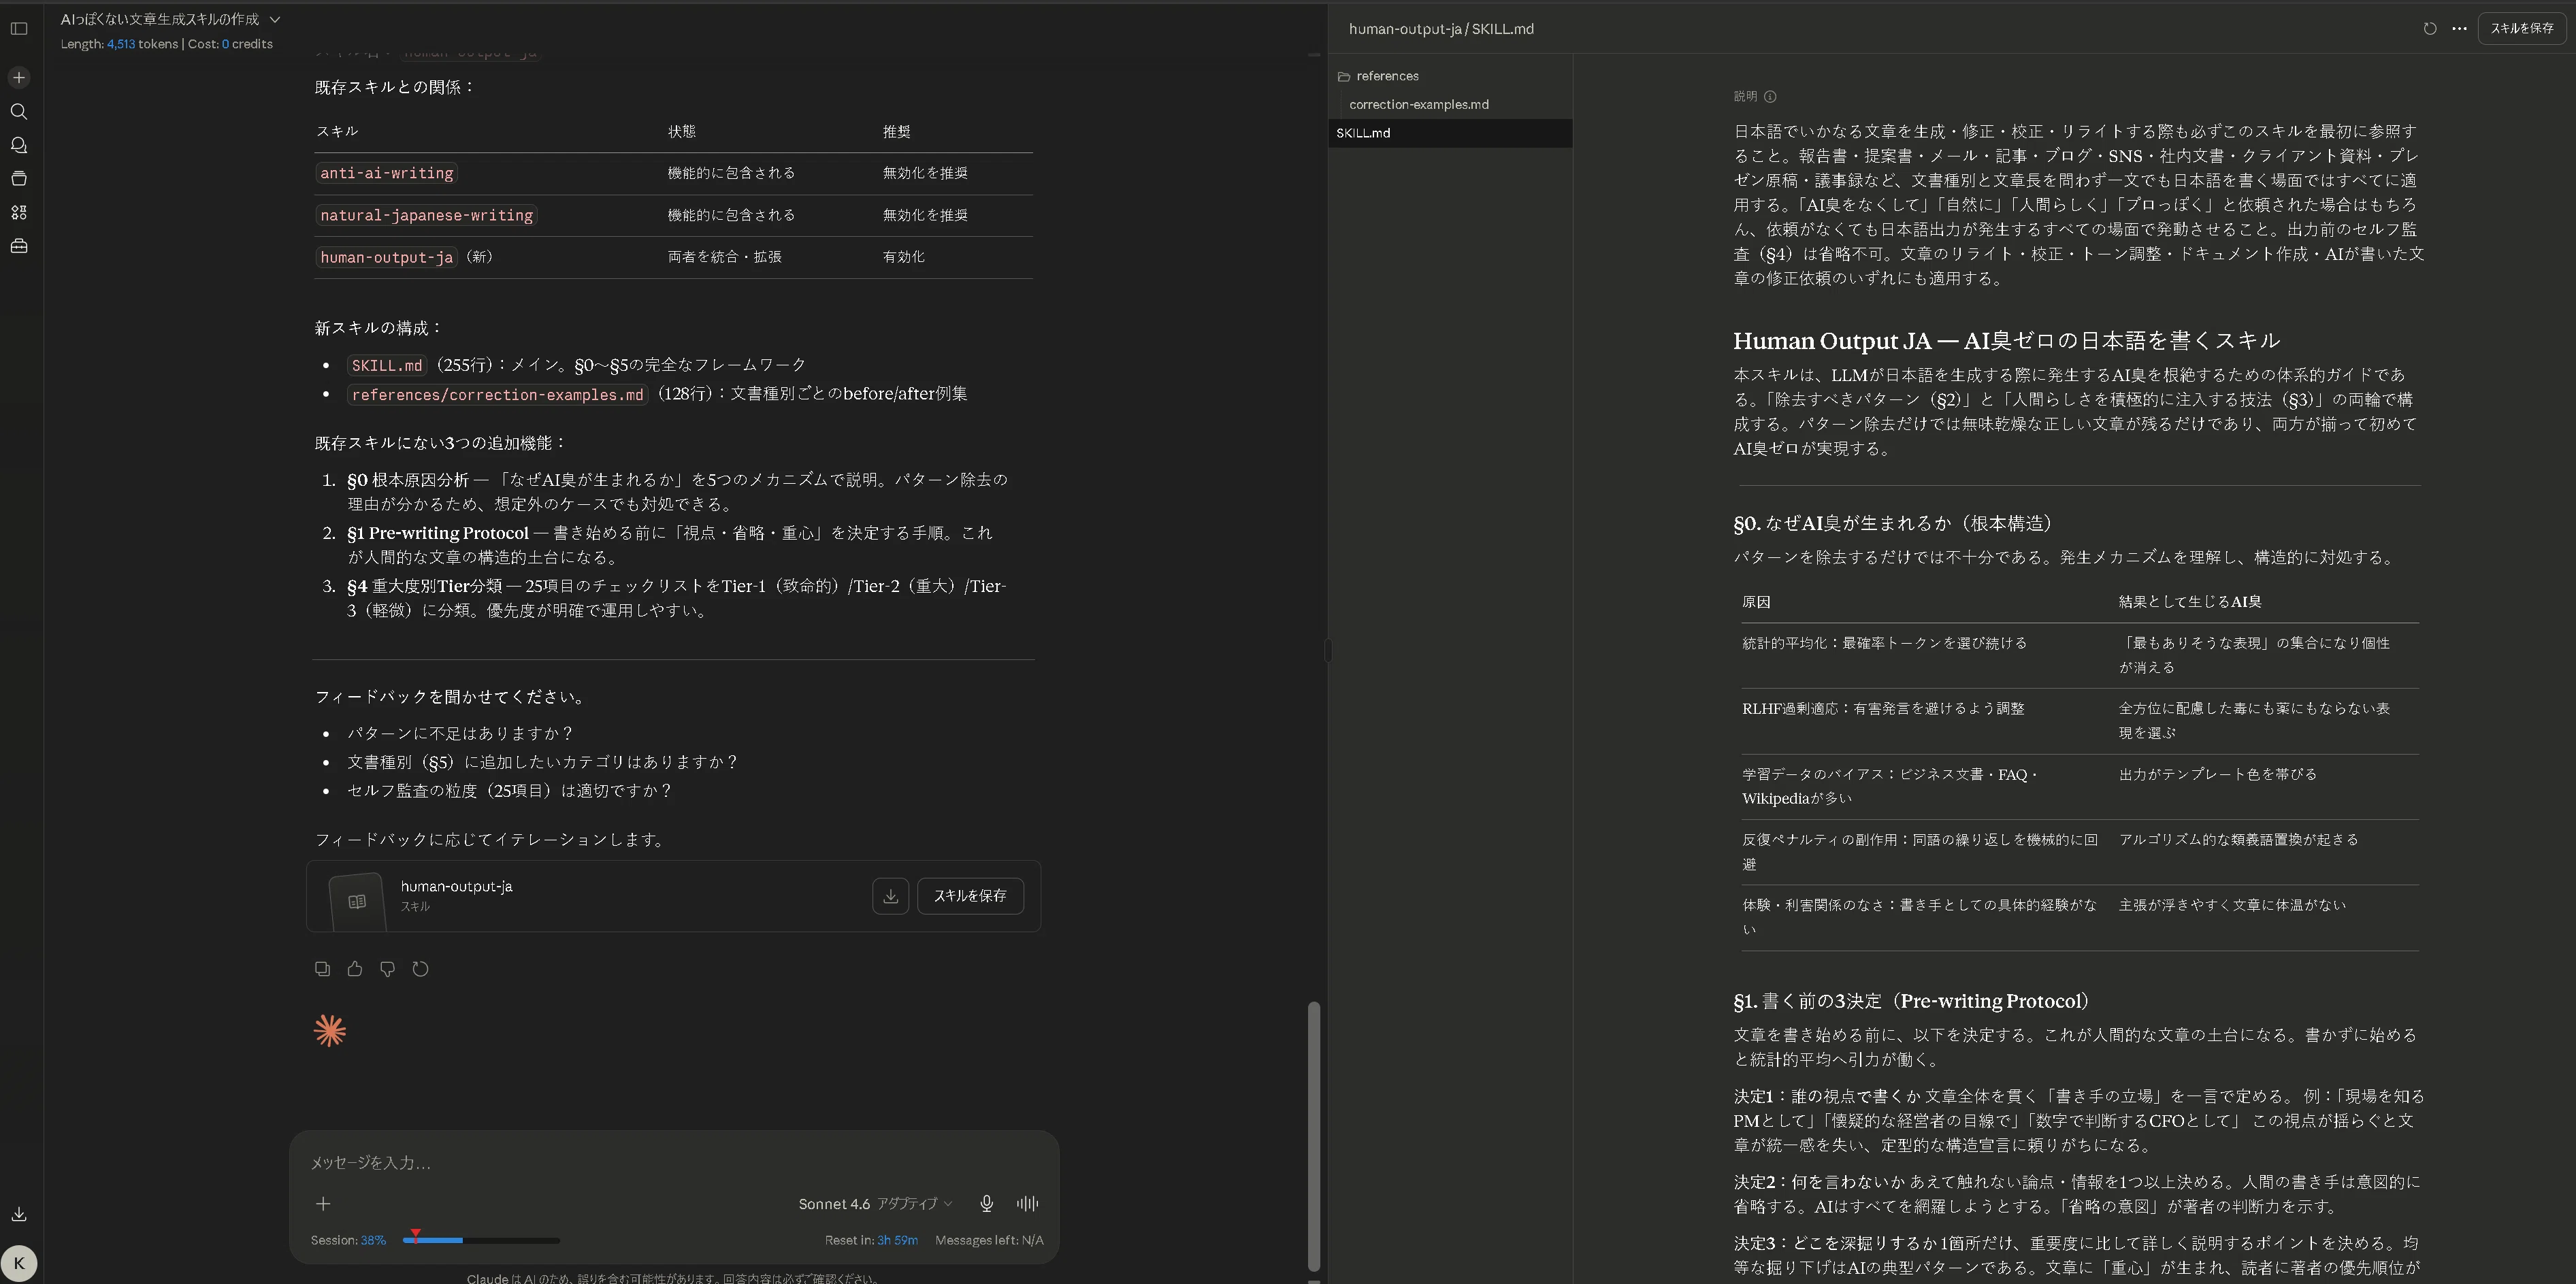The image size is (2576, 1284).
Task: Collapse the references folder
Action: (1378, 76)
